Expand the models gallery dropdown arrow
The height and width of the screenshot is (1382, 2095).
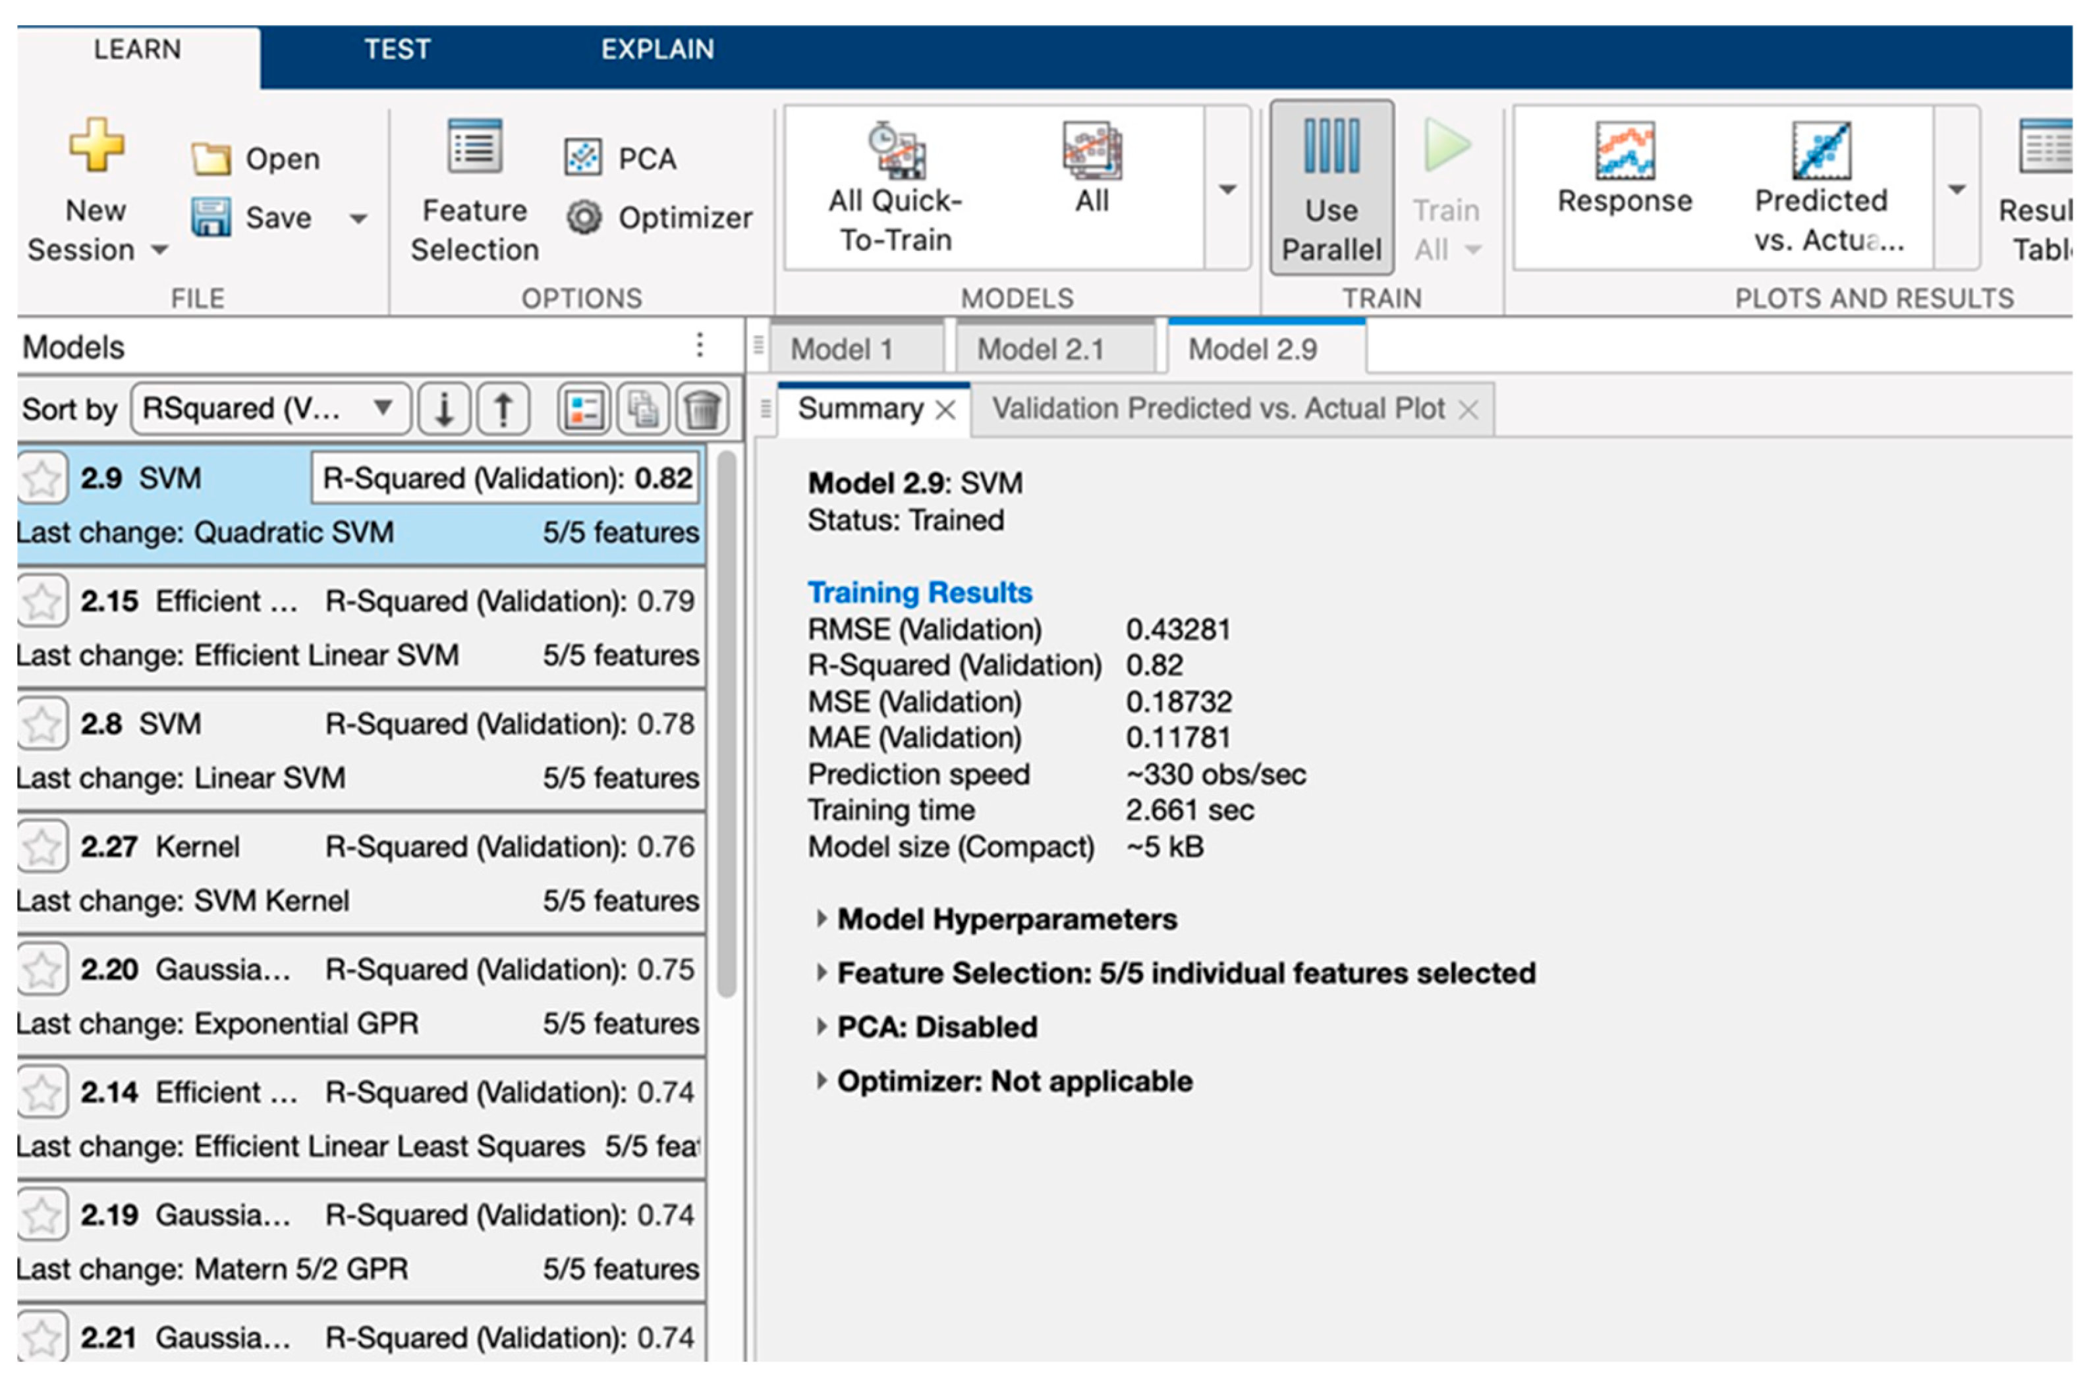pos(1227,190)
